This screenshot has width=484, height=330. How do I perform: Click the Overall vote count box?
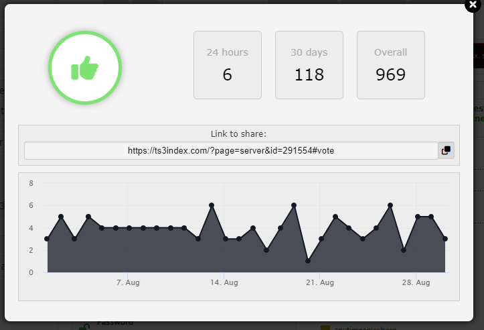point(390,65)
